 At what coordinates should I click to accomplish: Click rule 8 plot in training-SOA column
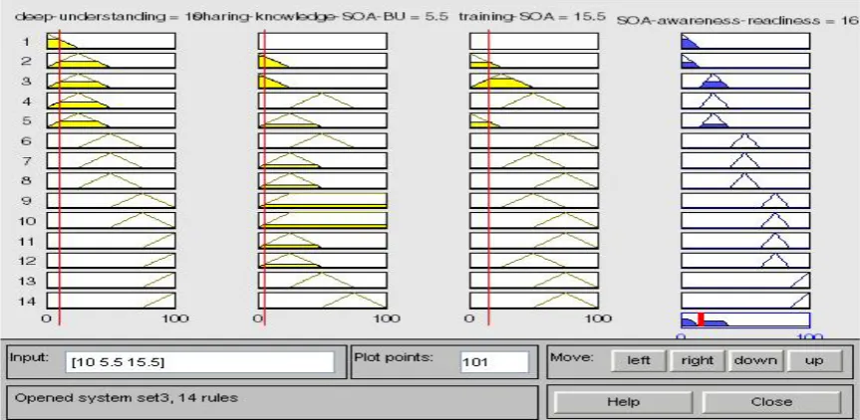[x=534, y=181]
